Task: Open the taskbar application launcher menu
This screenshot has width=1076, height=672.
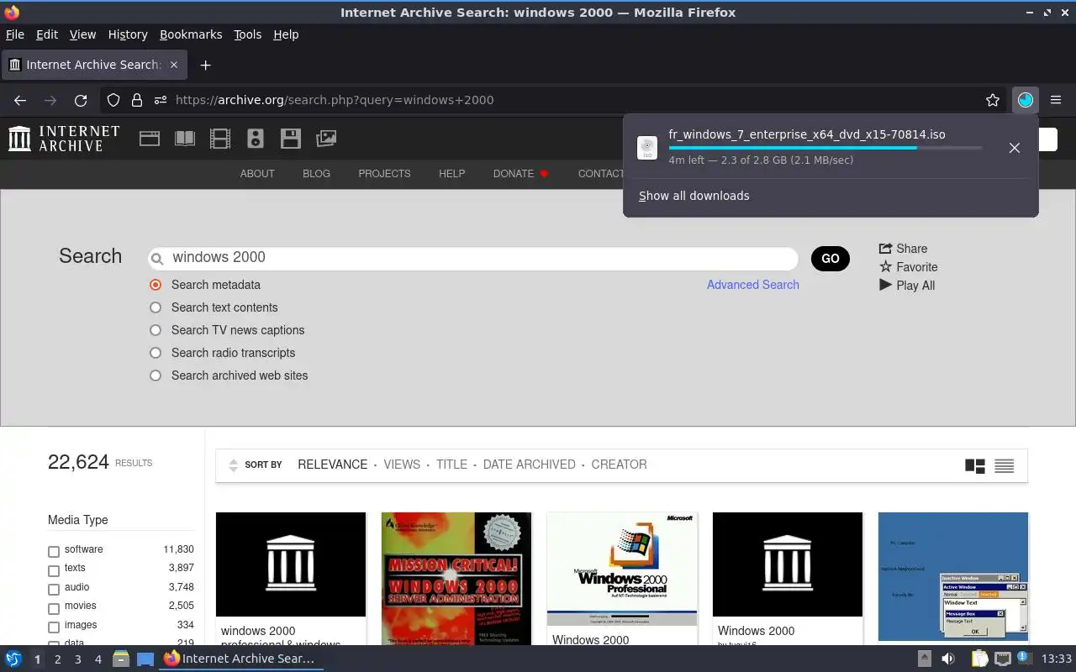Action: [13, 659]
